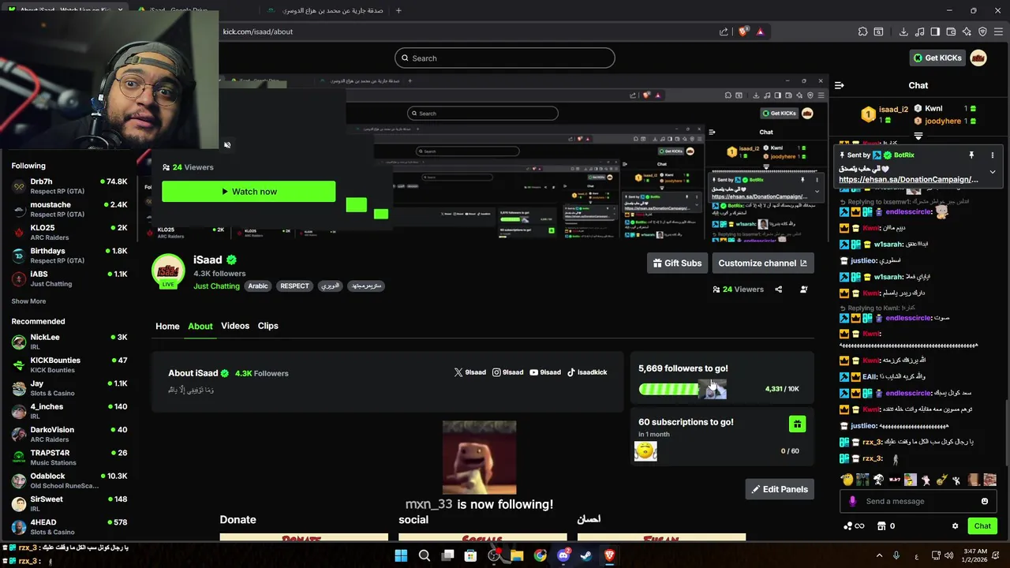This screenshot has width=1010, height=568.
Task: Click the followers goal progress bar
Action: [683, 389]
